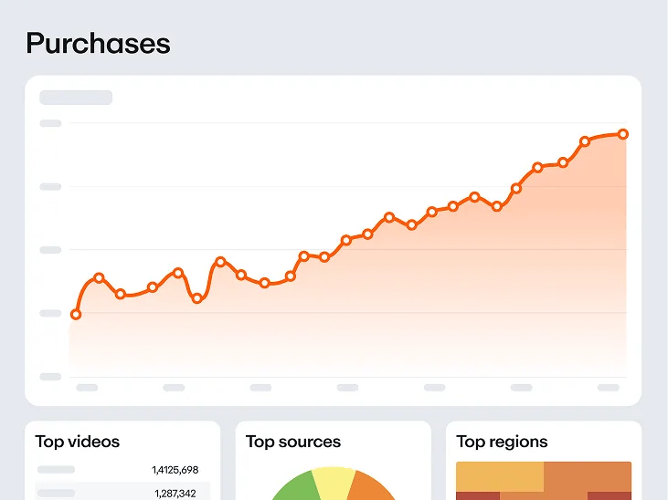Click the gray chart title placeholder
The image size is (668, 500).
[x=76, y=98]
